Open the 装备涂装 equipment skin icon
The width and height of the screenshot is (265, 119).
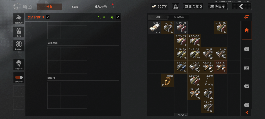pos(19,64)
